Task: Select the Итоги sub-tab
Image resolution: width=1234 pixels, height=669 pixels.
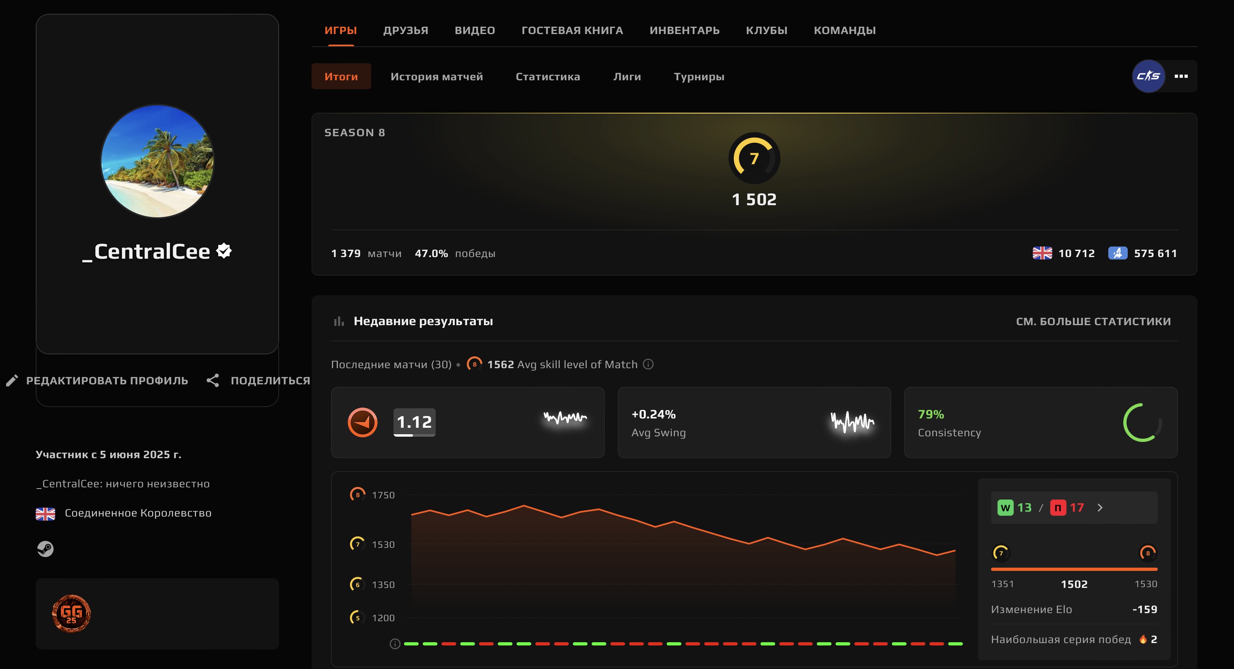Action: coord(341,77)
